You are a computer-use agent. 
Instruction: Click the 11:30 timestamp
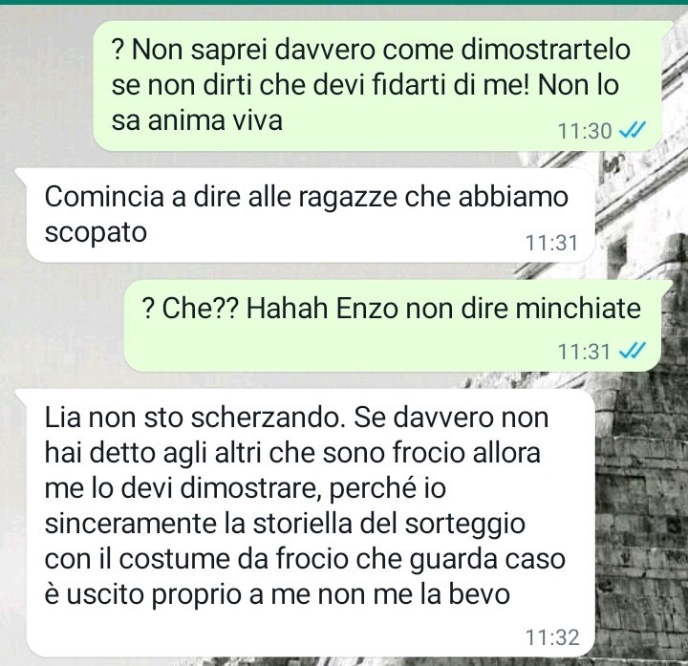pos(585,131)
